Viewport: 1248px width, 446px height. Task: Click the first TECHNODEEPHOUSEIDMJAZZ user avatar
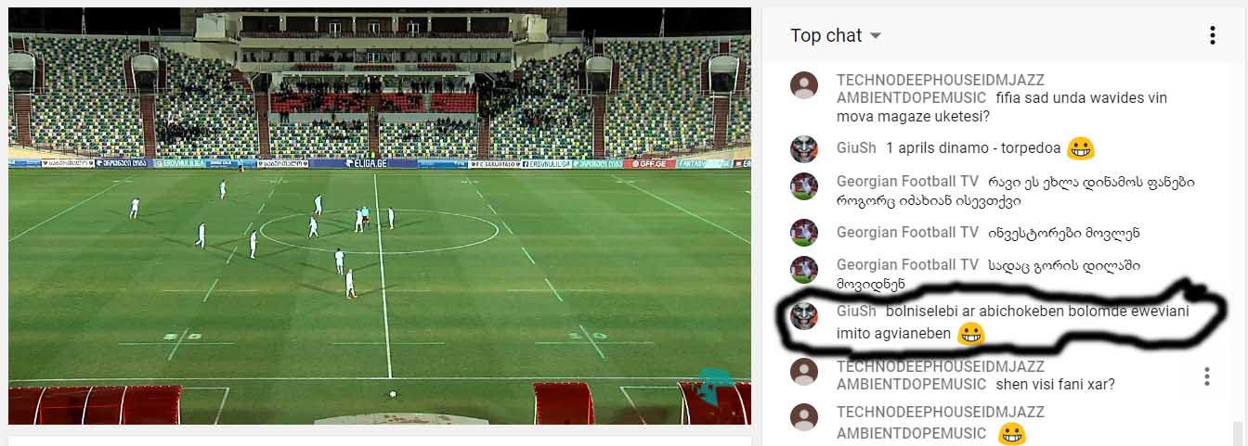804,85
